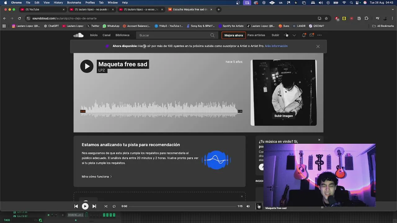Click the Mira cómo funciona link
This screenshot has width=397, height=223.
coord(97,177)
